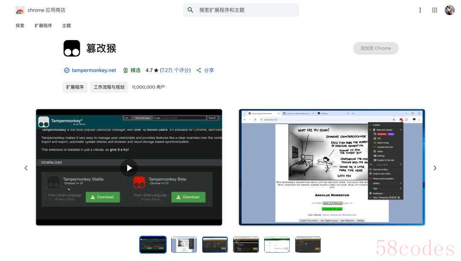Image resolution: width=461 pixels, height=261 pixels.
Task: Open the Google apps grid
Action: pos(435,10)
